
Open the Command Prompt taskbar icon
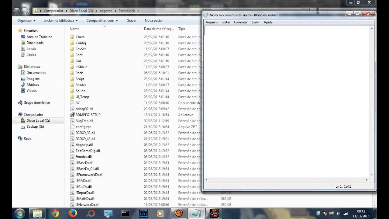coord(126,214)
